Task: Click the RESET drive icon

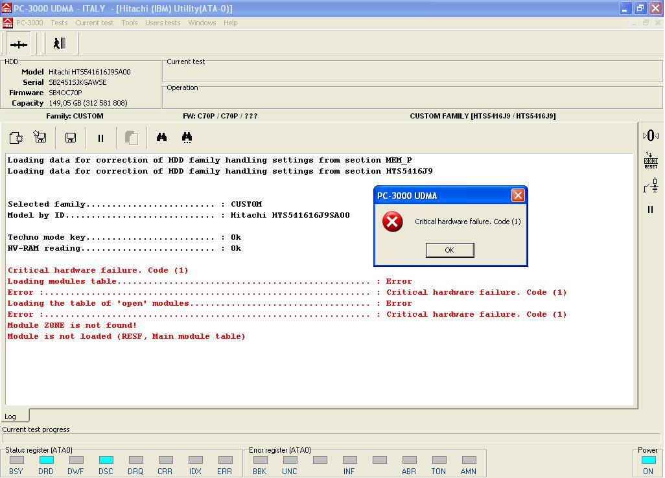Action: pos(651,161)
